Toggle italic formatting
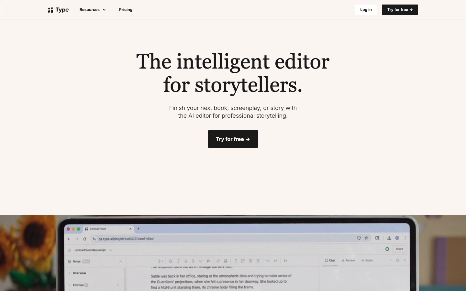This screenshot has height=291, width=466. click(x=178, y=261)
